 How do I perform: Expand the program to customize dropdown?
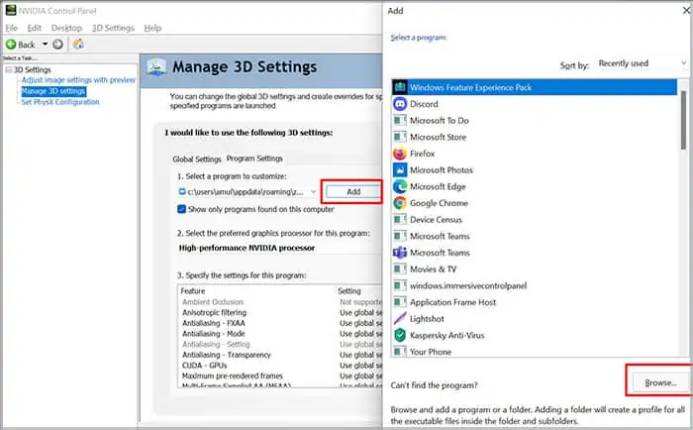(x=313, y=191)
